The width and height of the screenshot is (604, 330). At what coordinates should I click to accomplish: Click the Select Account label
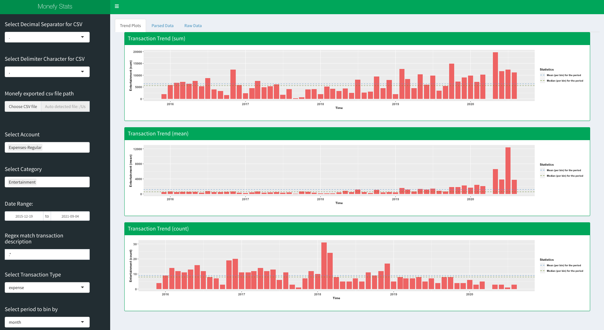pyautogui.click(x=22, y=134)
